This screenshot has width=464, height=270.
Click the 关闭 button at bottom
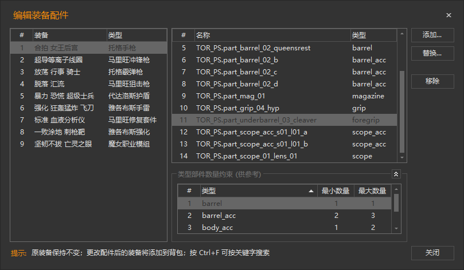point(432,253)
